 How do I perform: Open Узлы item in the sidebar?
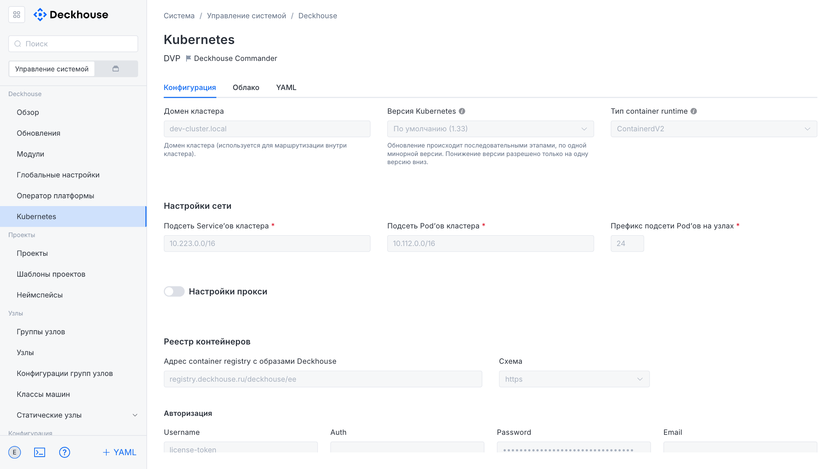tap(73, 353)
